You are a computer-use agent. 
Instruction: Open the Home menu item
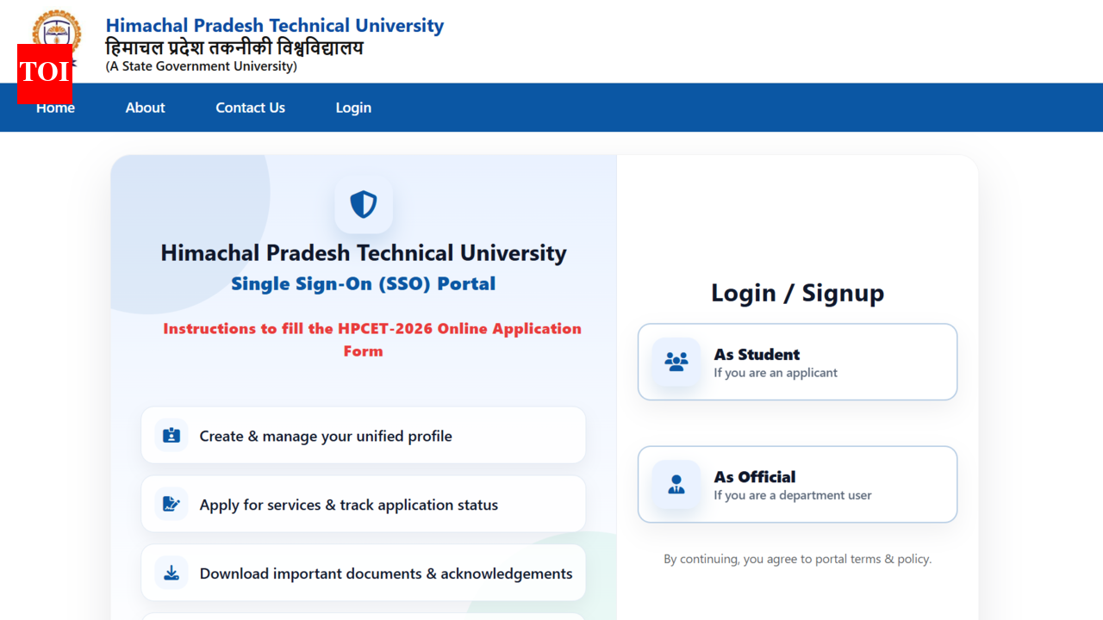pyautogui.click(x=55, y=108)
